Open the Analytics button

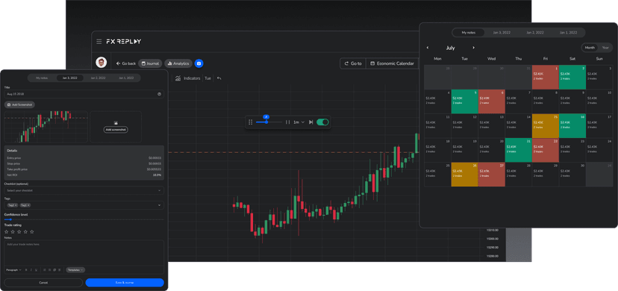(178, 63)
